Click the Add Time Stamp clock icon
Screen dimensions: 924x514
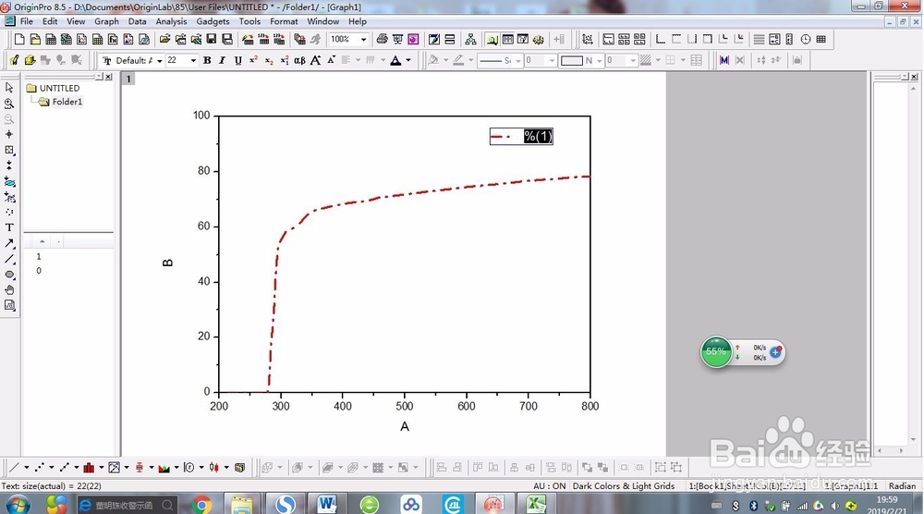point(805,40)
